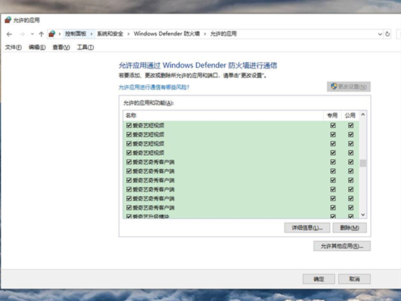The height and width of the screenshot is (301, 401).
Task: Click the Refresh icon beside address bar
Action: (387, 33)
